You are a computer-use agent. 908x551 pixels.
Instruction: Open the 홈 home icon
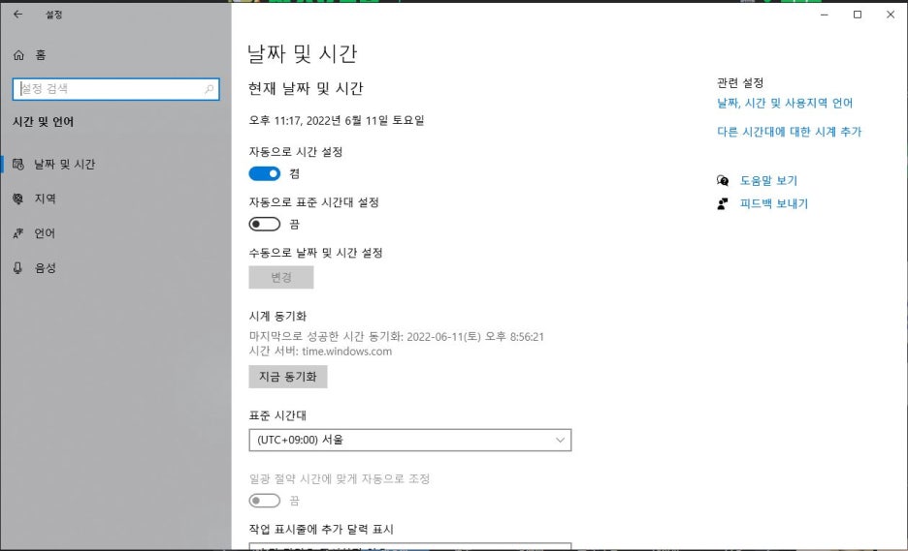click(x=18, y=55)
